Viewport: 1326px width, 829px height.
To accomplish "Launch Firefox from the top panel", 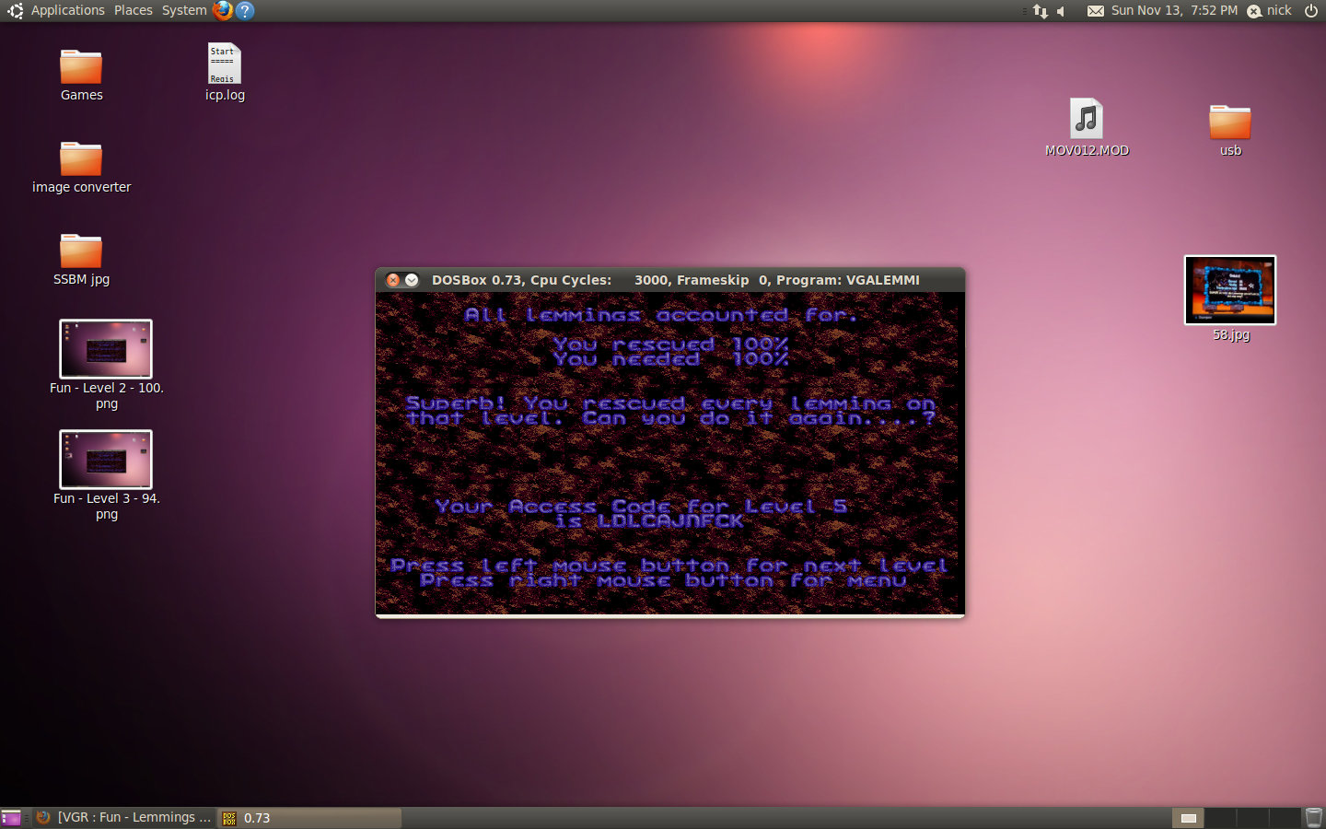I will point(223,10).
